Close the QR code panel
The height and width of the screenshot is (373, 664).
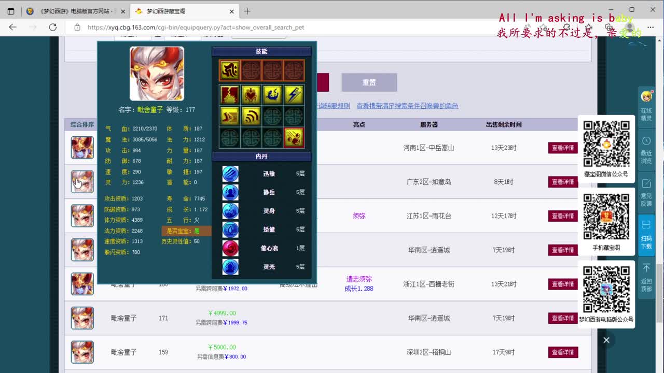point(606,340)
